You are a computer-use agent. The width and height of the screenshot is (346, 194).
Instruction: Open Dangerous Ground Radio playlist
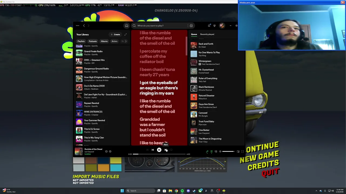tap(102, 70)
